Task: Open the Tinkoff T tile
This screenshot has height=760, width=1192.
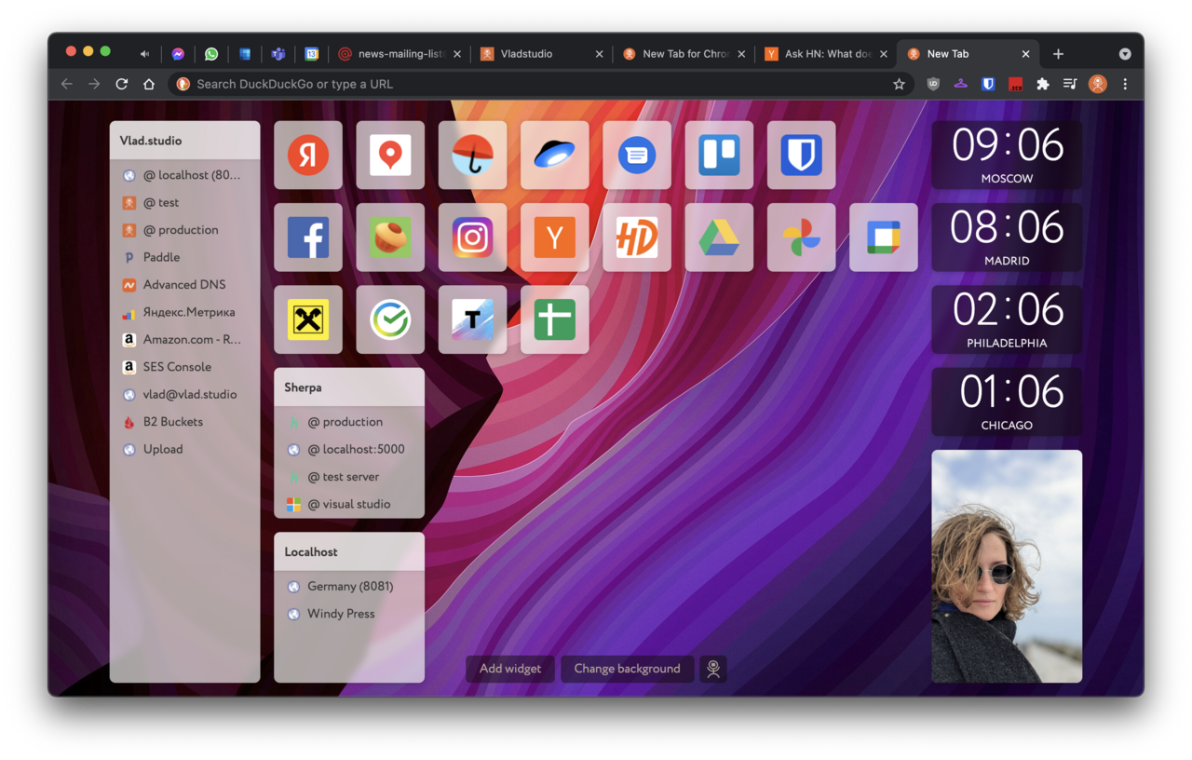Action: (x=472, y=319)
